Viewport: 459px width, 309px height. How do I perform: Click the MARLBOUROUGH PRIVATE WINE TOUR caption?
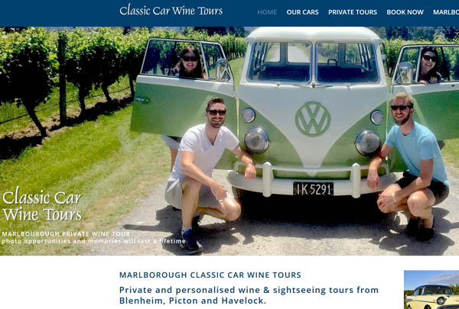(x=66, y=234)
